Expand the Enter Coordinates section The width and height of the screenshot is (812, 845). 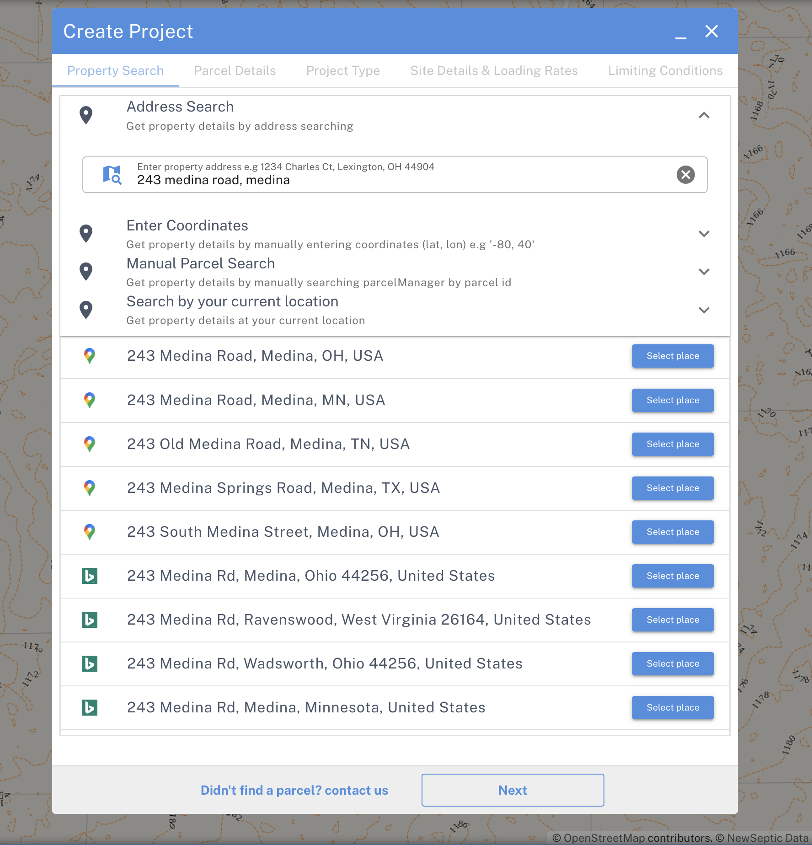[704, 234]
